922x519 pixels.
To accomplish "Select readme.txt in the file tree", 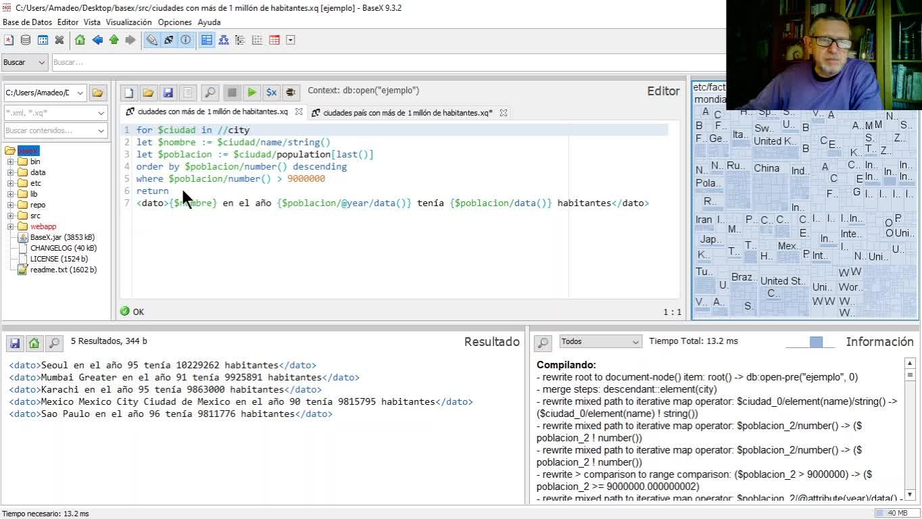I will point(63,270).
